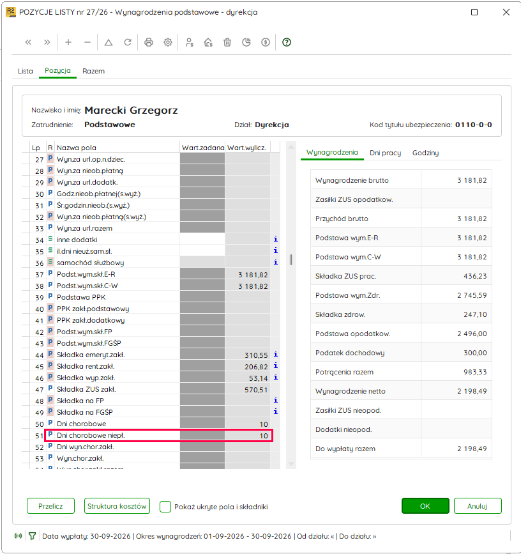This screenshot has height=554, width=521.
Task: Click the info icon for inne dodatki
Action: pos(276,239)
